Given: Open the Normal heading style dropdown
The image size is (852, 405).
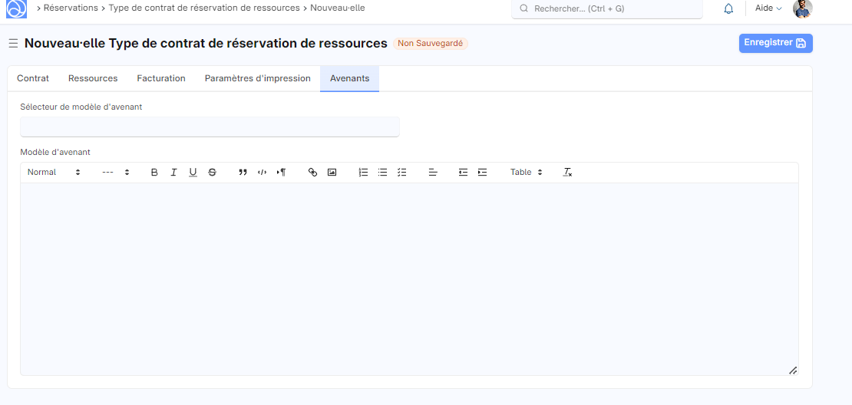Looking at the screenshot, I should (x=54, y=172).
